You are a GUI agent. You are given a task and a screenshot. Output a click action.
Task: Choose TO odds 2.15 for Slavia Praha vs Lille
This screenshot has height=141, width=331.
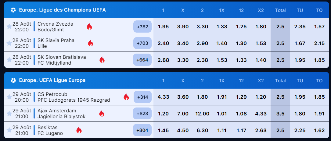pyautogui.click(x=319, y=44)
